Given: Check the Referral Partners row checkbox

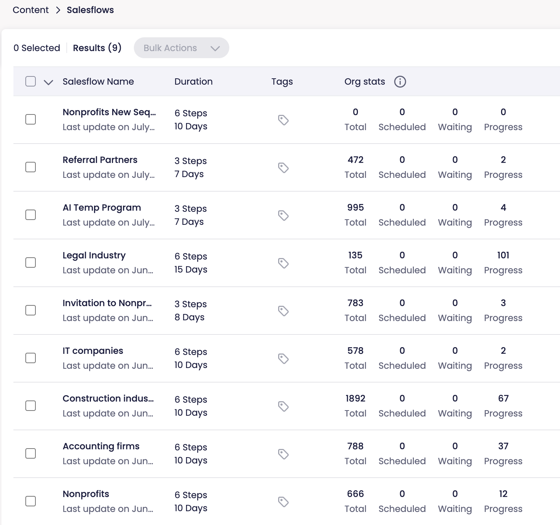Looking at the screenshot, I should point(31,167).
